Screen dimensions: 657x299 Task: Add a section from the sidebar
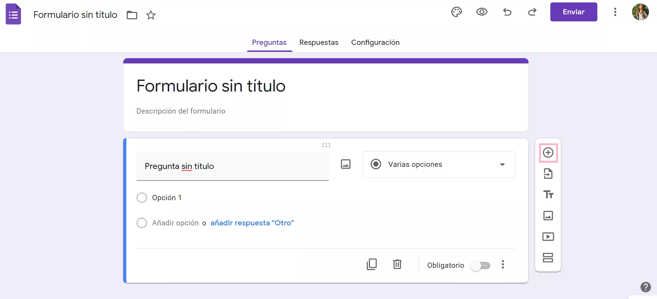[548, 258]
